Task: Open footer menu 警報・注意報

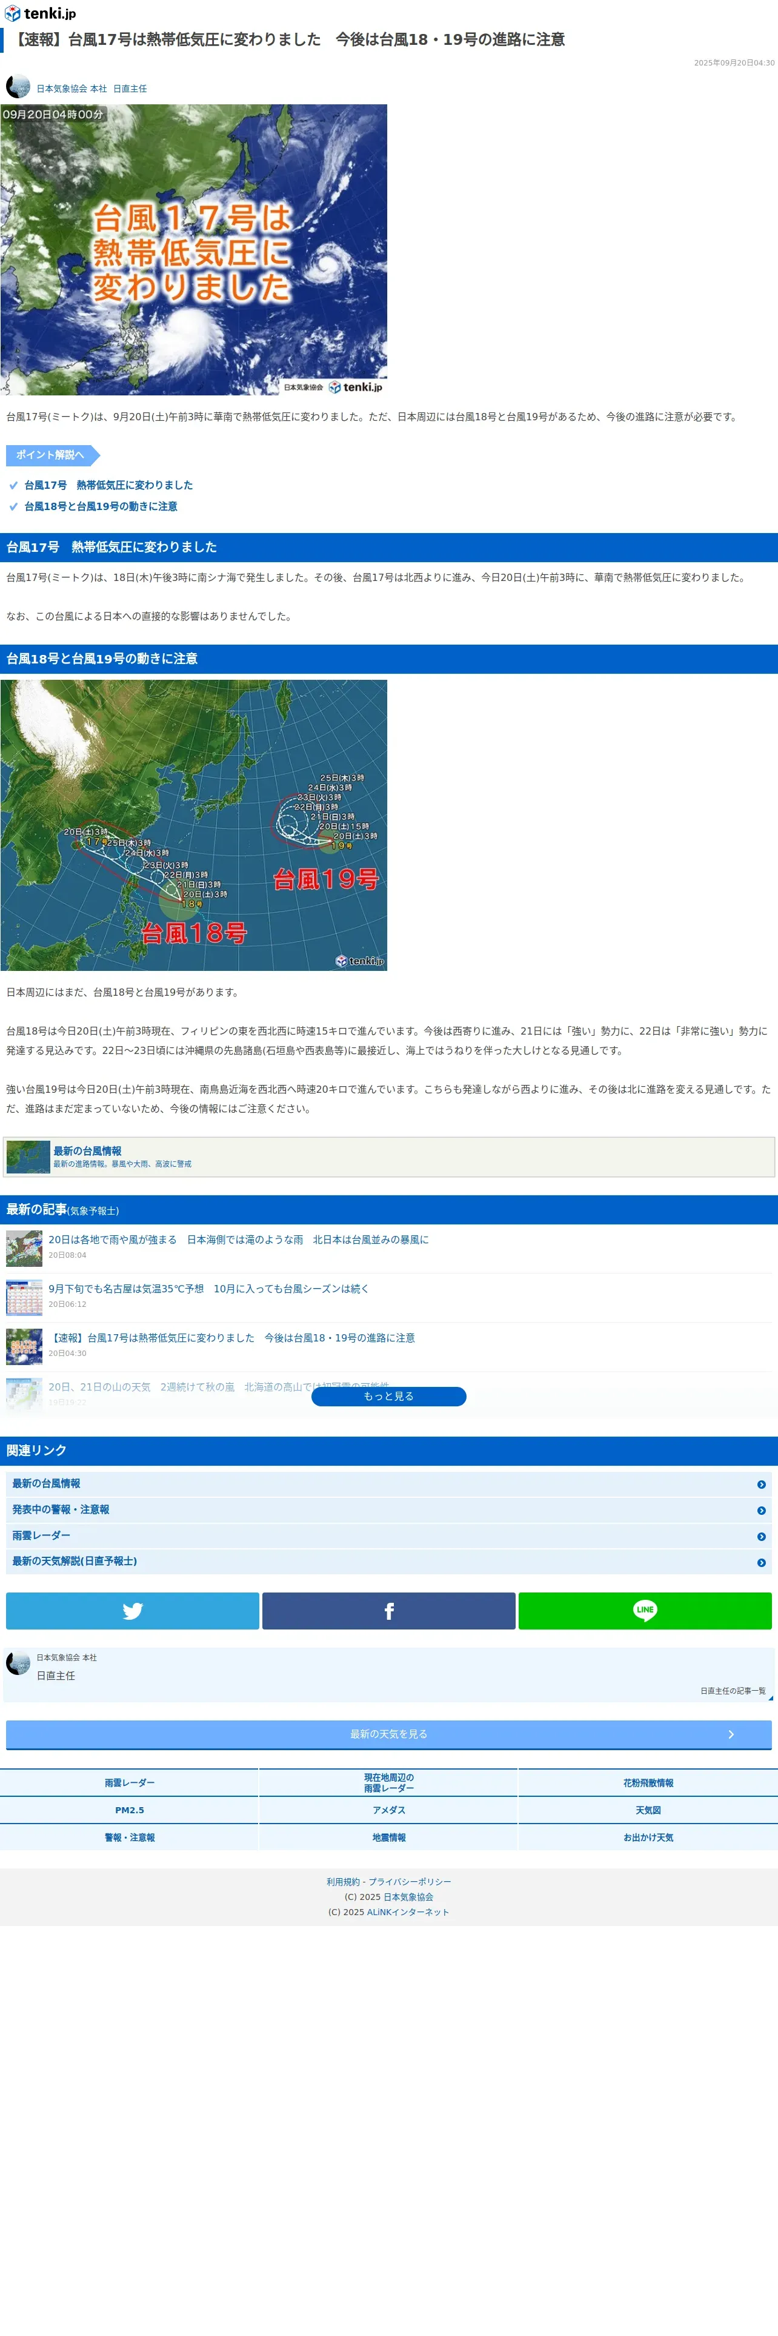Action: pos(130,1838)
